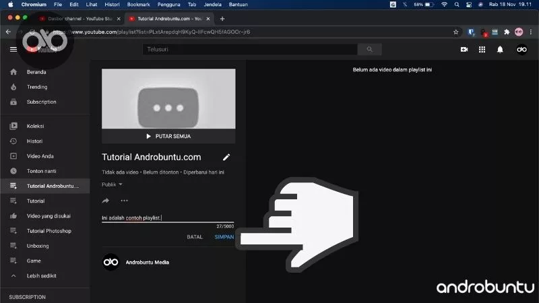
Task: Click BATAL to cancel description
Action: click(195, 237)
